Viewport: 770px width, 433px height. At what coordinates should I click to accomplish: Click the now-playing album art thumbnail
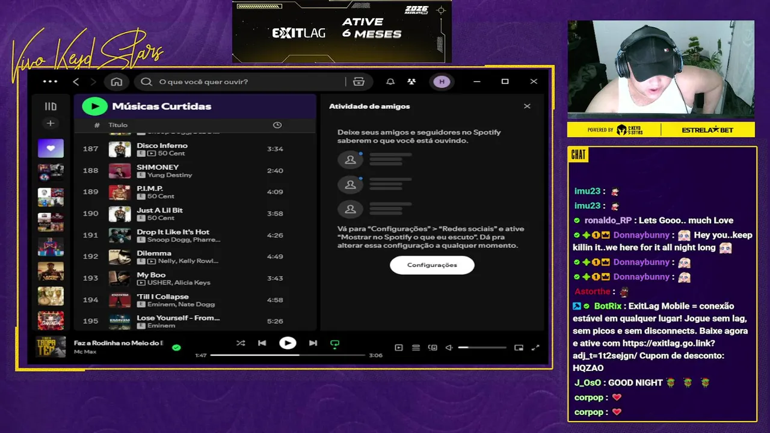51,347
